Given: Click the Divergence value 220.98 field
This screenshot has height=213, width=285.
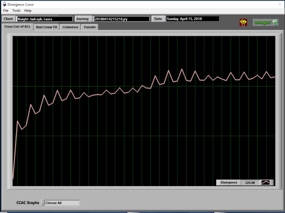Looking at the screenshot, I should point(250,183).
